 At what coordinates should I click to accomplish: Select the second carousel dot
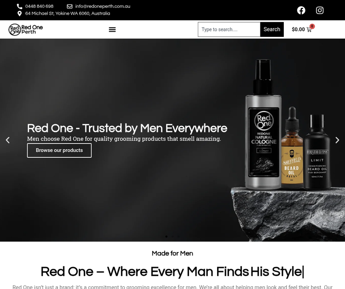[172, 237]
